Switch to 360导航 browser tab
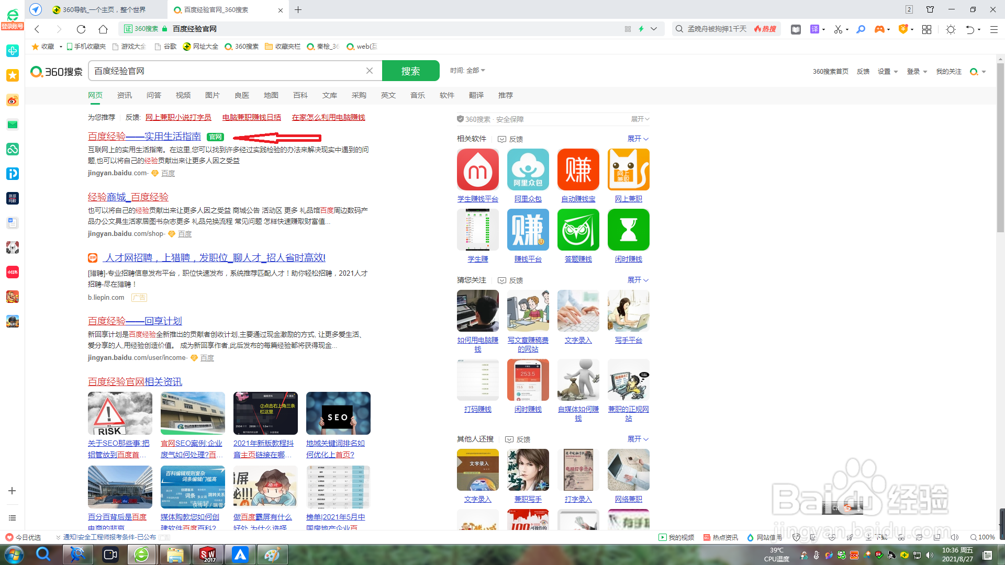The image size is (1005, 565). (105, 10)
